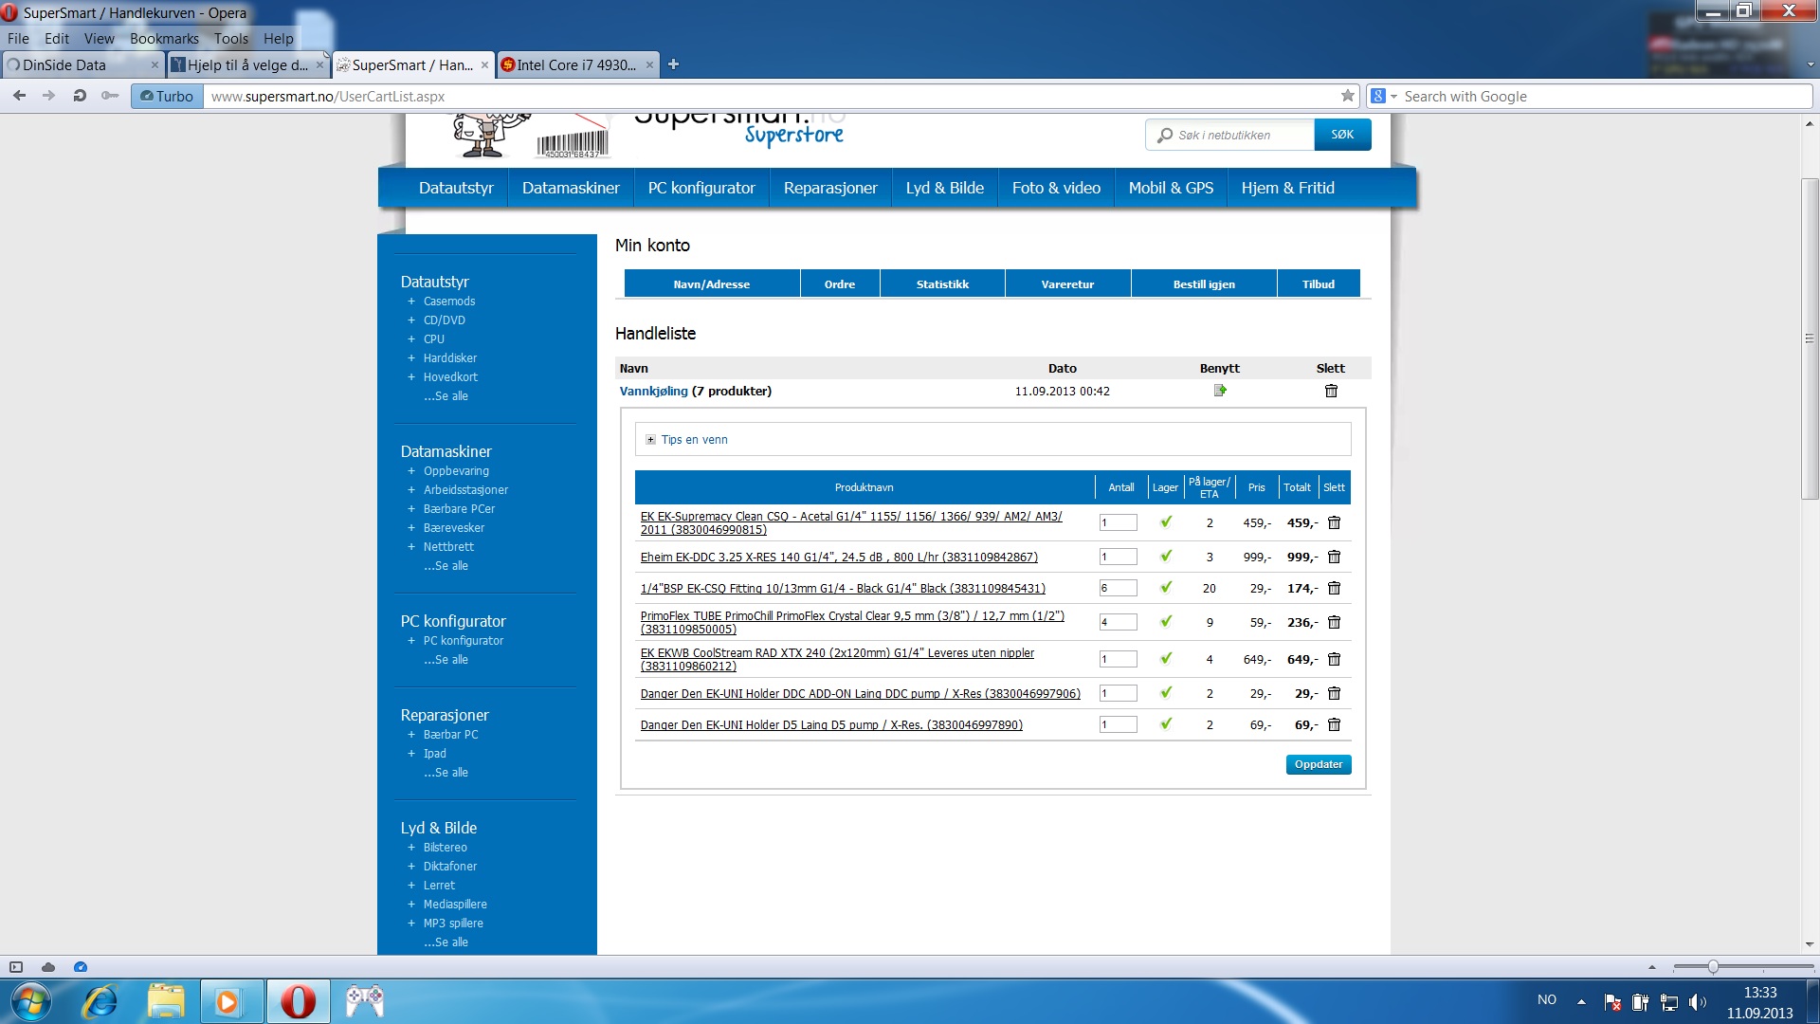Select the Ordre account tab
Viewport: 1820px width, 1024px height.
839,283
